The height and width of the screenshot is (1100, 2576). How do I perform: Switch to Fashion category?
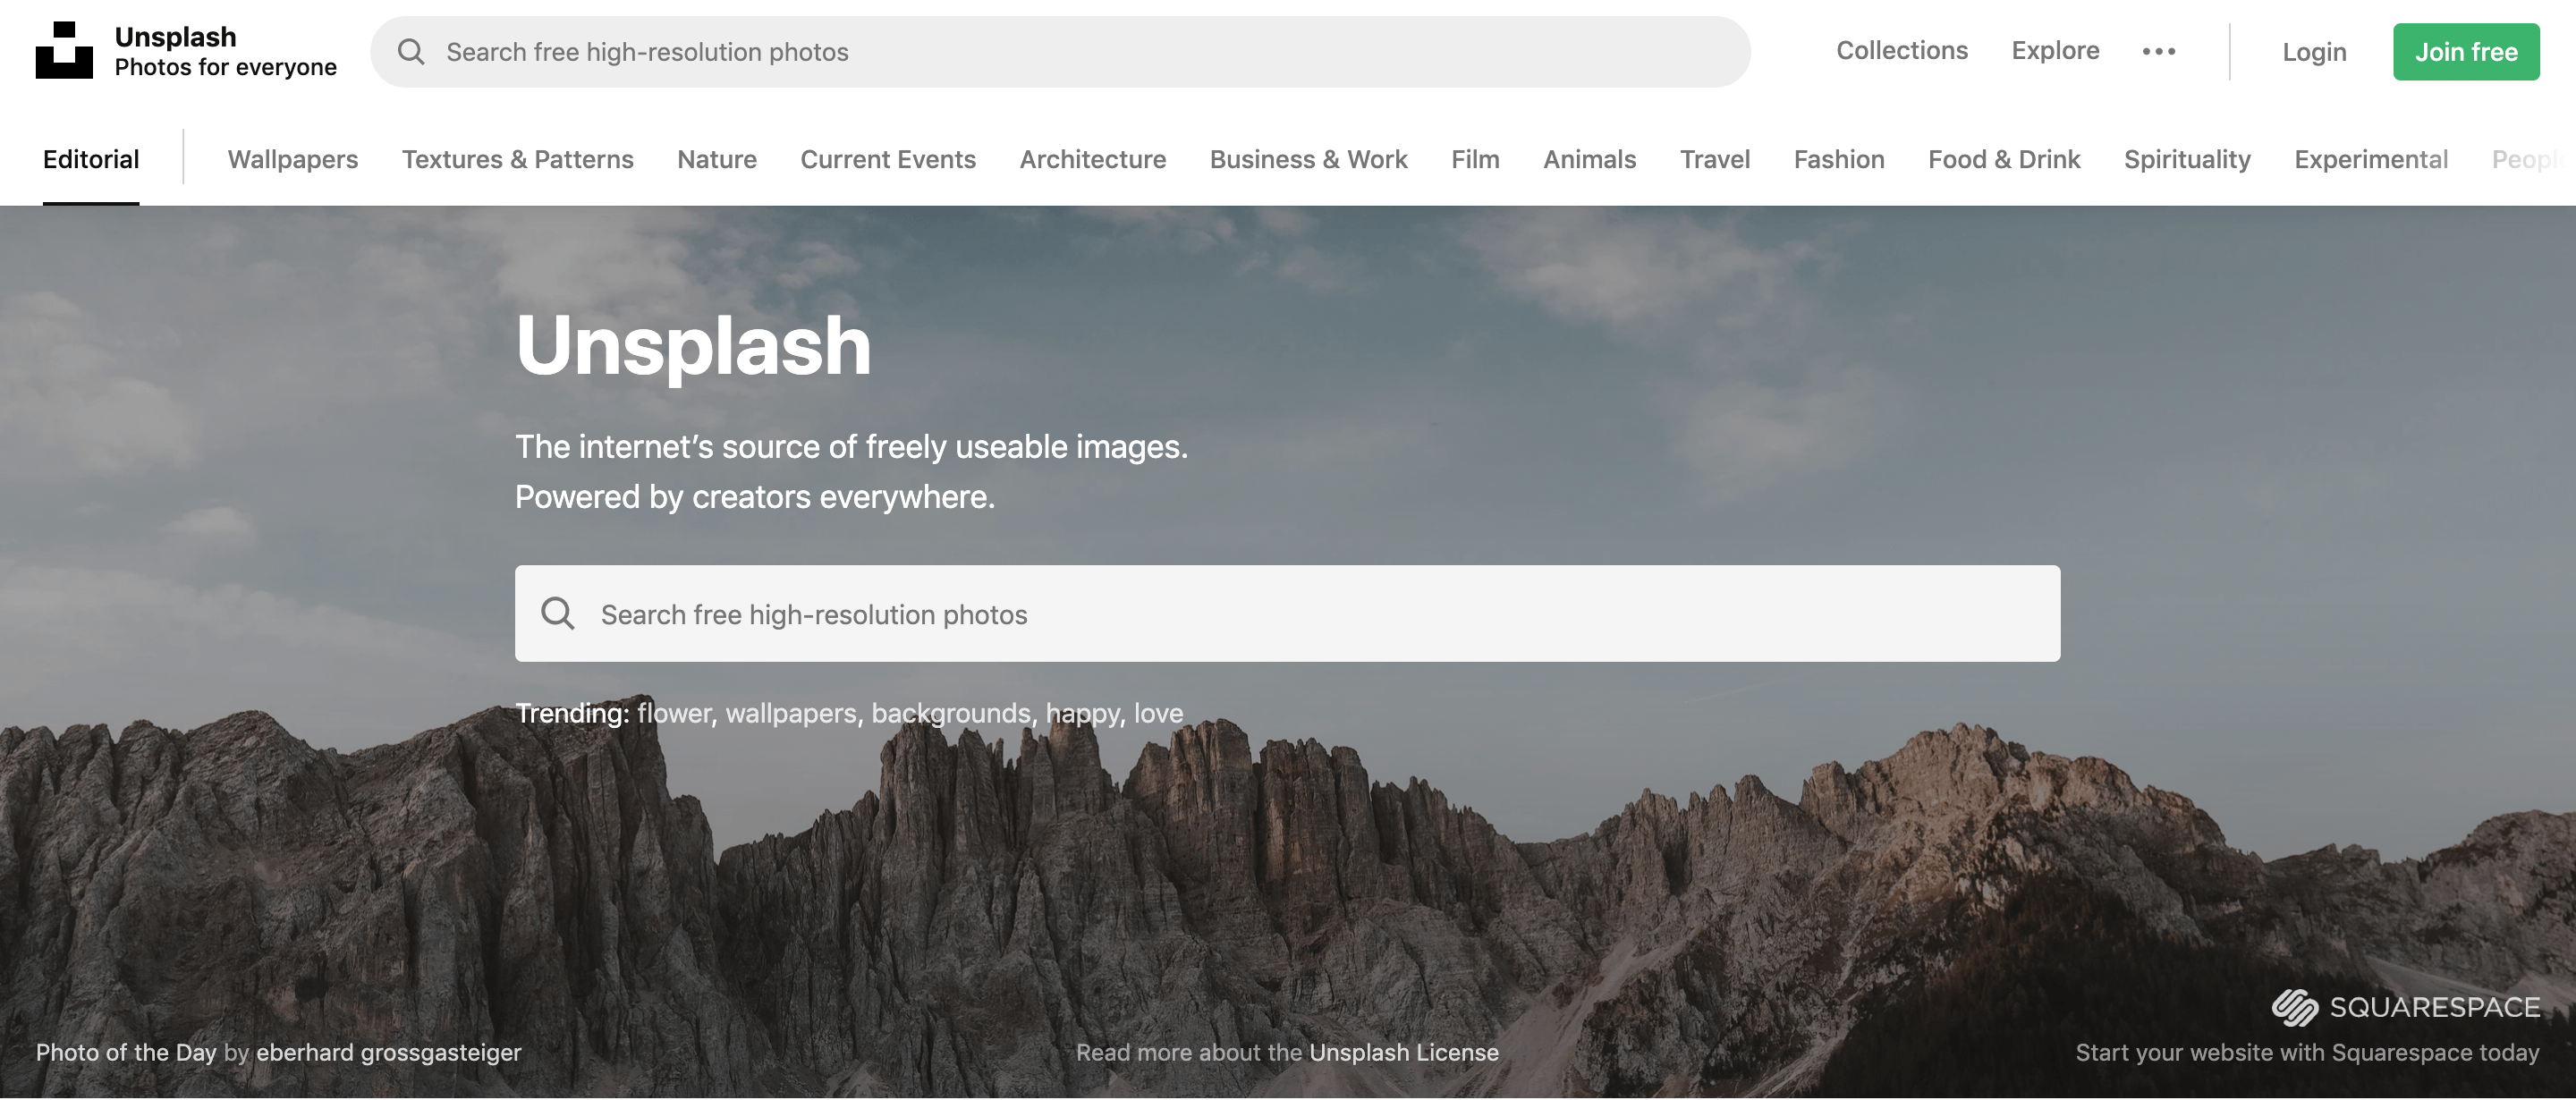(x=1839, y=159)
